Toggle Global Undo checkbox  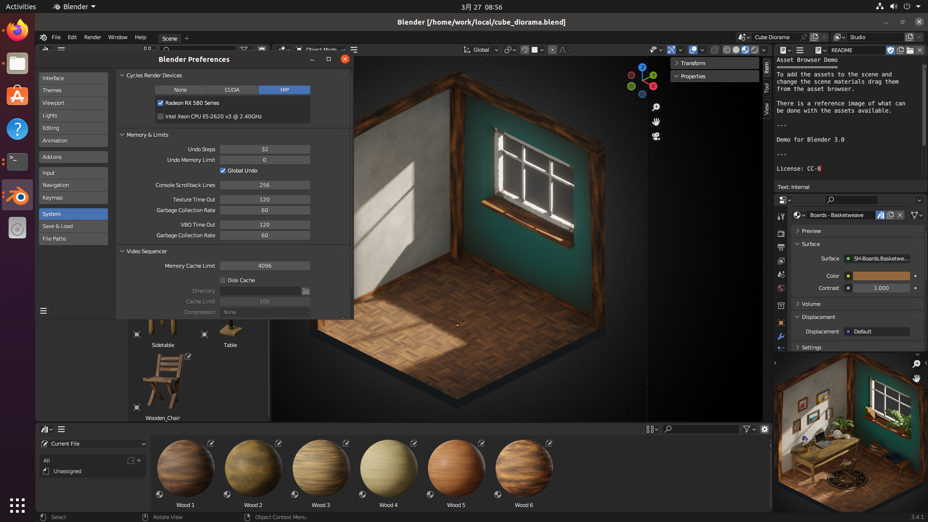coord(223,171)
